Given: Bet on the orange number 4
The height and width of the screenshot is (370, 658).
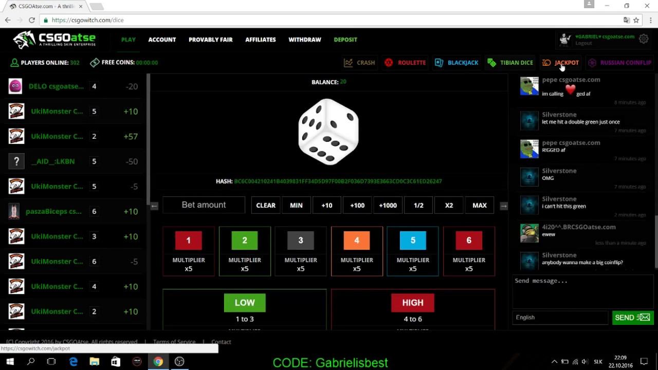Looking at the screenshot, I should (357, 251).
